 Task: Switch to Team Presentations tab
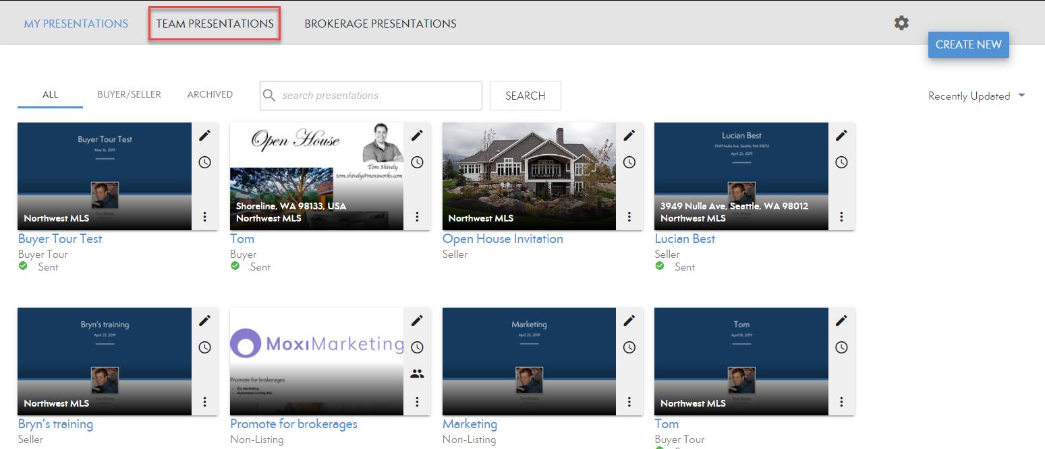click(215, 24)
